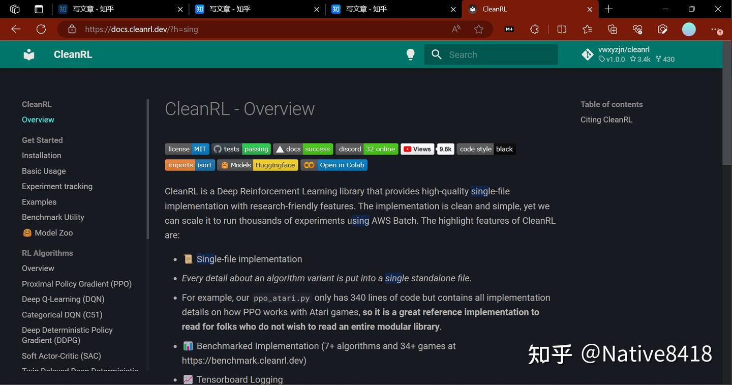Toggle vertical tabs with the top-left tab icon
This screenshot has height=385, width=732.
[38, 9]
